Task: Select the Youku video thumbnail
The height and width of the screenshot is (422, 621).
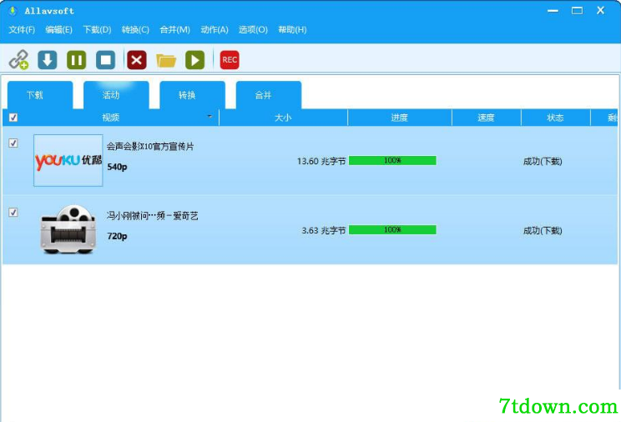Action: [x=68, y=160]
